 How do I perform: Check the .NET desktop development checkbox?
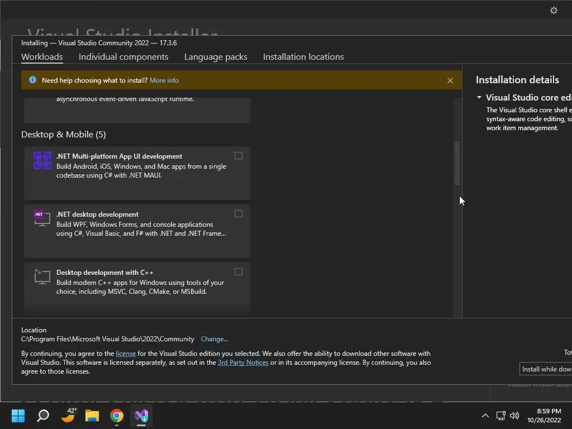click(x=238, y=214)
